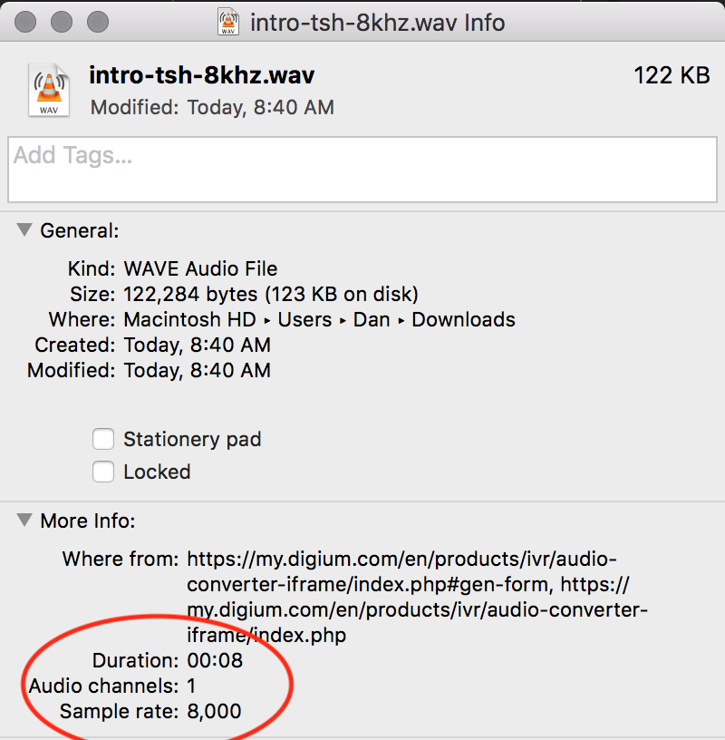Click in the Add Tags field
This screenshot has height=740, width=725.
362,170
